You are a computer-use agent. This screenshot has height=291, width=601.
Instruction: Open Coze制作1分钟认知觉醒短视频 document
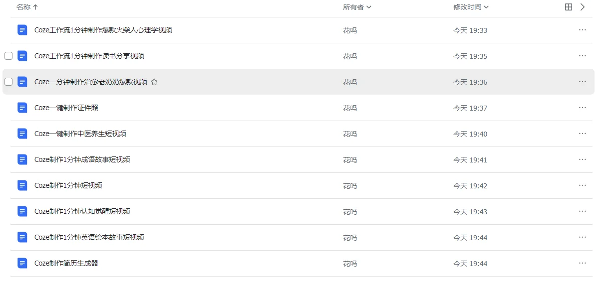82,211
